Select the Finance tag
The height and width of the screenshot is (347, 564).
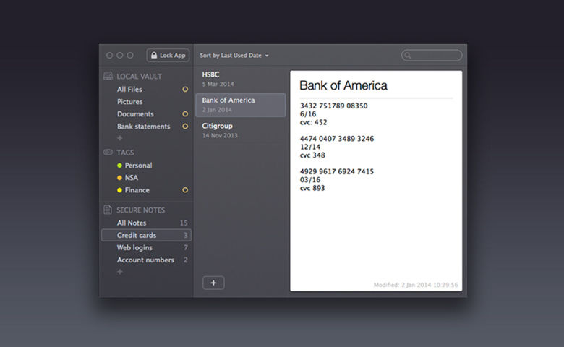click(137, 190)
